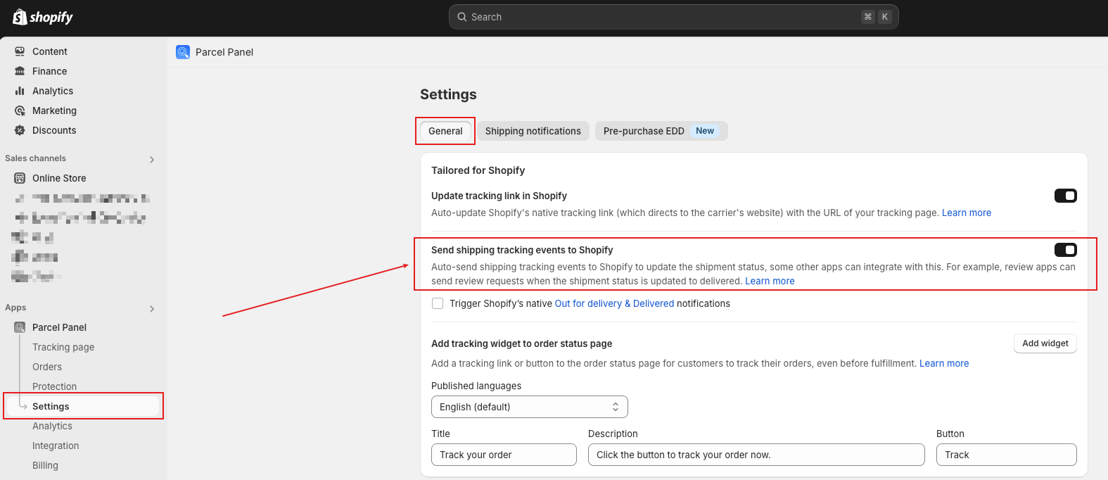Click the search magnifier icon
Screen dimensions: 1108x480
[462, 17]
